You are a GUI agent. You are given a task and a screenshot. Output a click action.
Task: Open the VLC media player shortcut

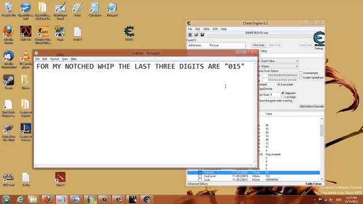tap(26, 59)
